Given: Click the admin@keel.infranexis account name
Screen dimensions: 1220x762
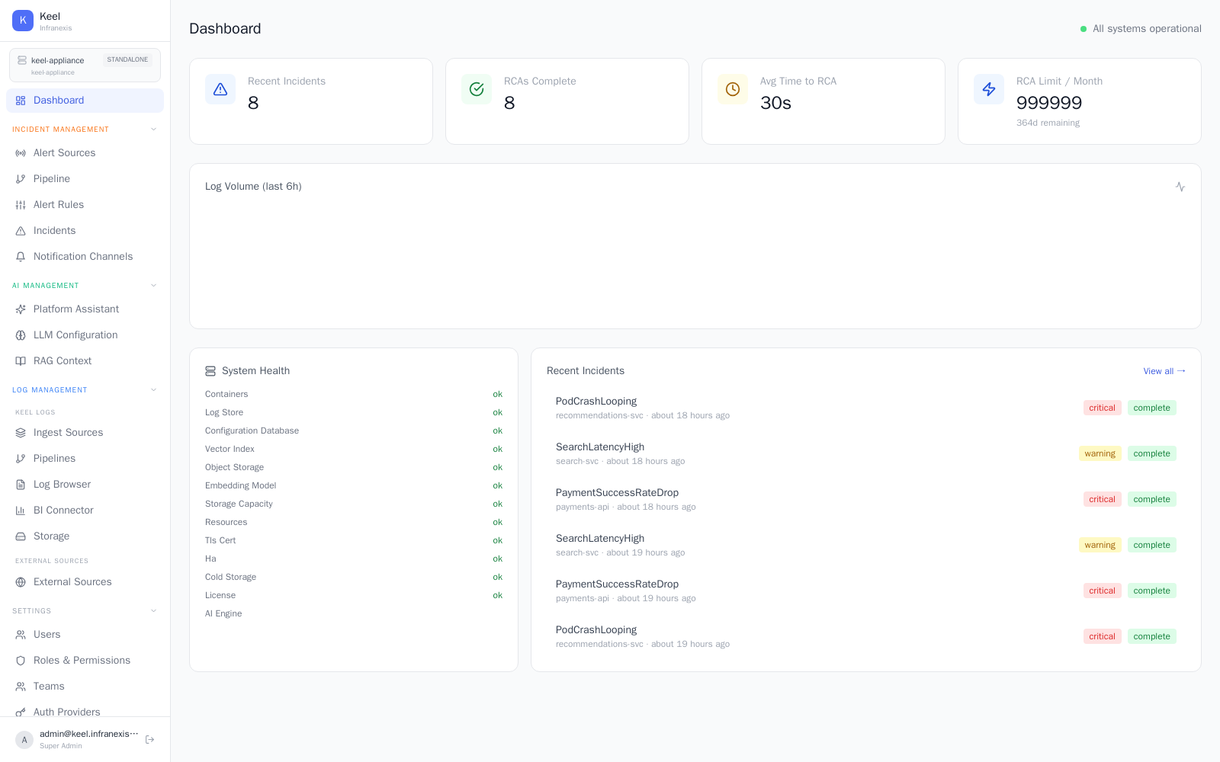Looking at the screenshot, I should tap(89, 734).
